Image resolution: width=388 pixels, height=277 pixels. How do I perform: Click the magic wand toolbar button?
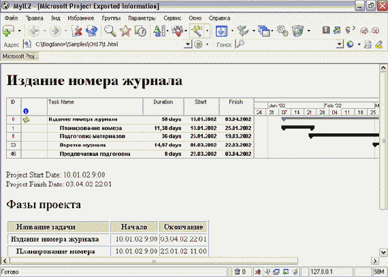click(x=197, y=31)
